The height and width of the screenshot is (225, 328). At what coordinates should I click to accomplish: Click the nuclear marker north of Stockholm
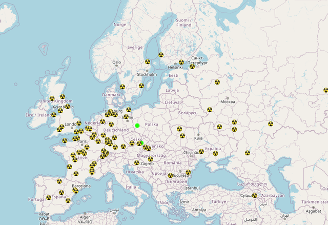point(148,62)
